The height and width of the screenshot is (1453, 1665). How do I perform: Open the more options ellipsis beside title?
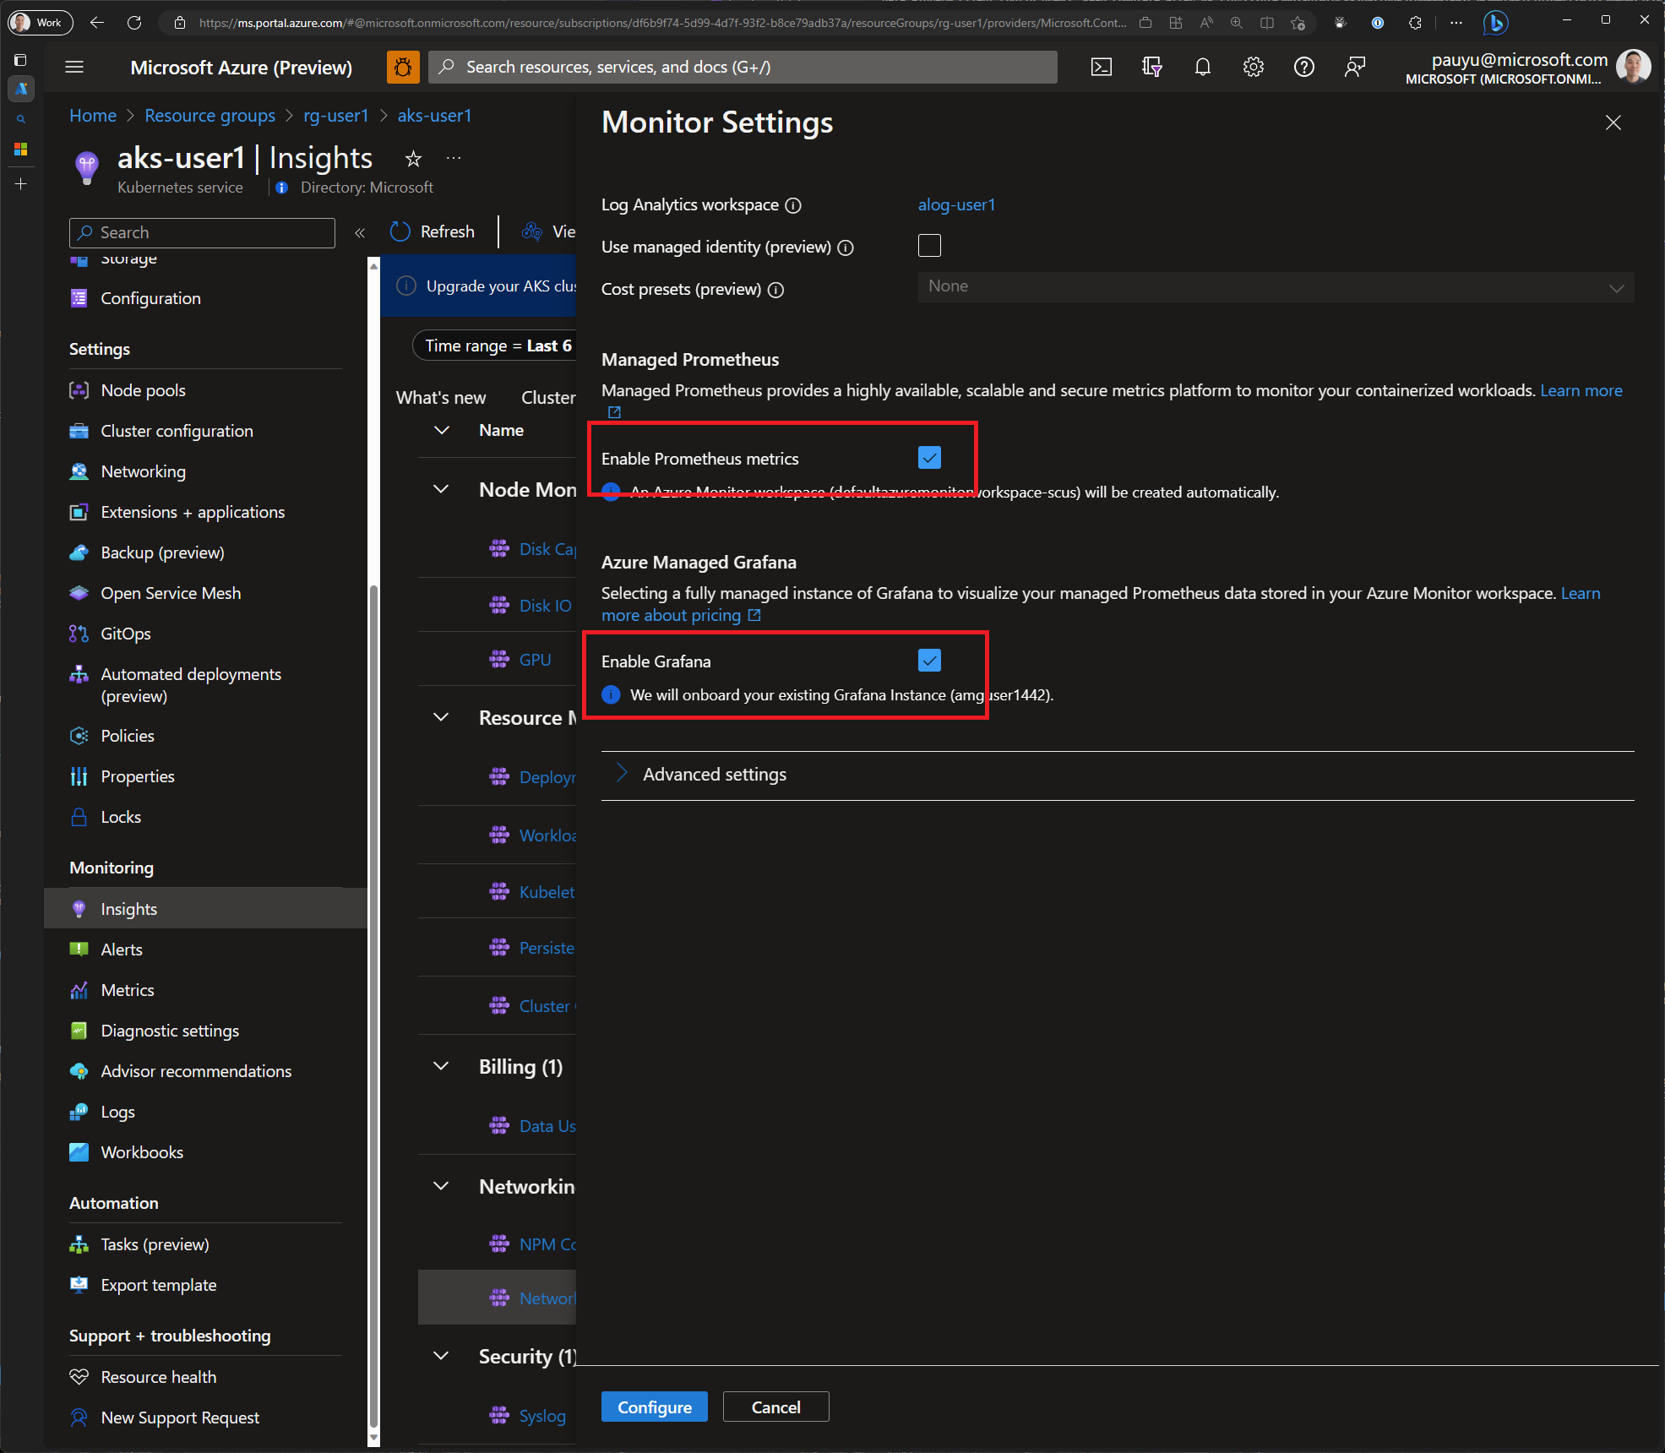(454, 158)
